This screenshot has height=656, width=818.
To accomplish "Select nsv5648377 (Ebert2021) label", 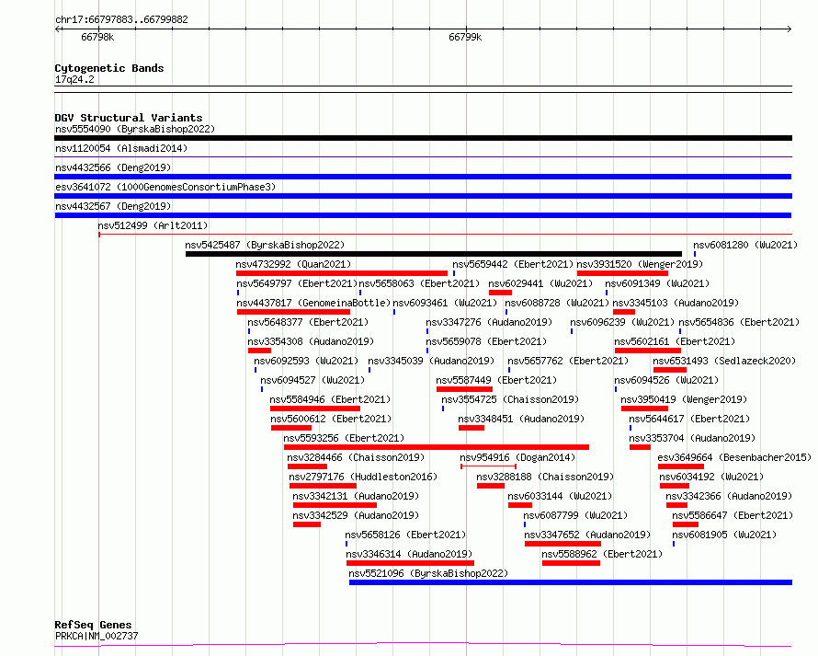I will click(x=308, y=322).
